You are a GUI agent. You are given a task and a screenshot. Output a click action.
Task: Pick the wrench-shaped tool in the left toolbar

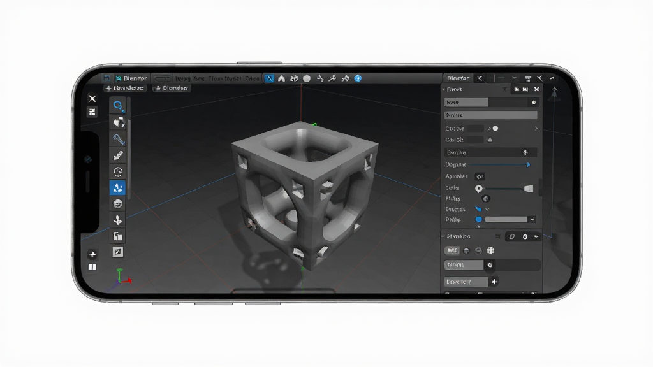click(x=118, y=139)
